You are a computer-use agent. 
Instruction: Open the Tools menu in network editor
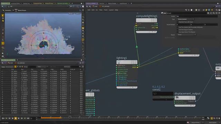click(x=106, y=10)
